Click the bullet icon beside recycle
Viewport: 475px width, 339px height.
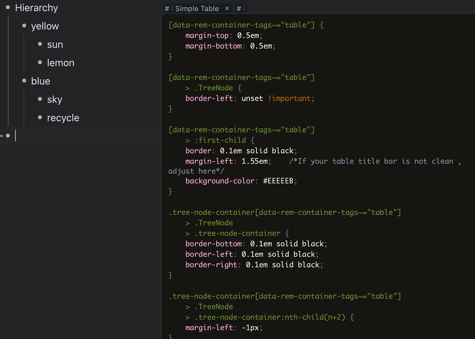40,117
